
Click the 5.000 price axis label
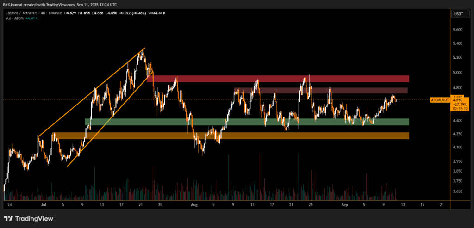457,73
